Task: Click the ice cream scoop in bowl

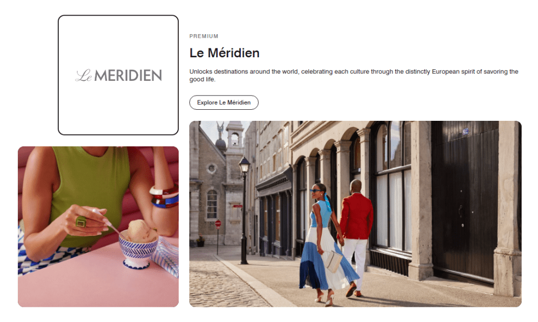Action: click(140, 231)
